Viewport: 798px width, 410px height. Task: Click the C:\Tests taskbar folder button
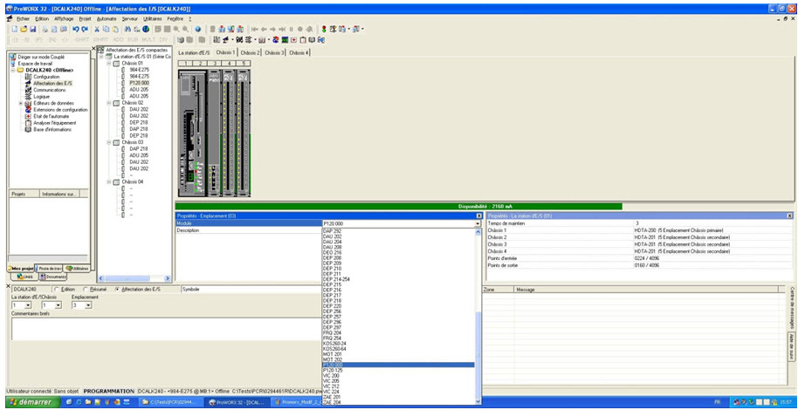(x=171, y=402)
